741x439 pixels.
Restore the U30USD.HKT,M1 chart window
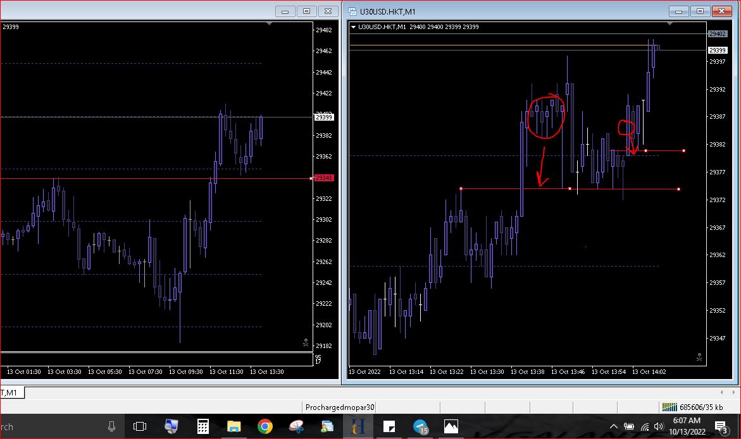click(701, 11)
